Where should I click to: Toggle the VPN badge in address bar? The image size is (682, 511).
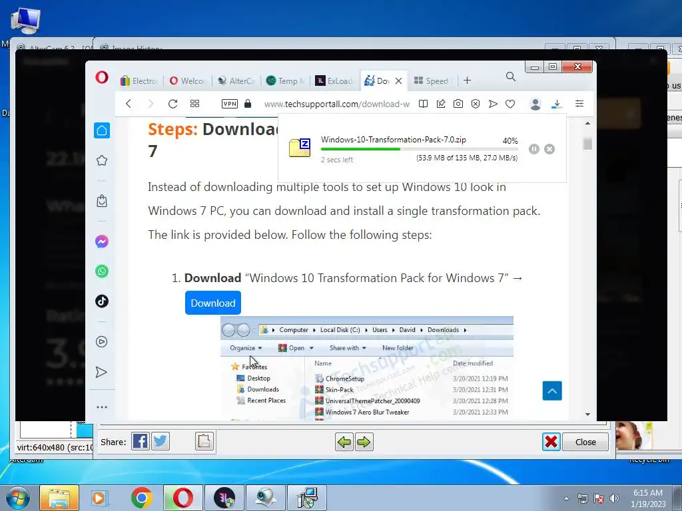230,103
